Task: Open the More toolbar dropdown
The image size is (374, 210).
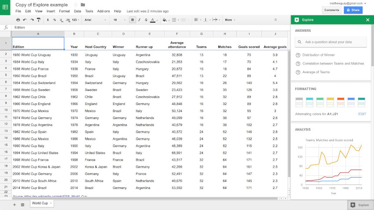Action: click(230, 20)
